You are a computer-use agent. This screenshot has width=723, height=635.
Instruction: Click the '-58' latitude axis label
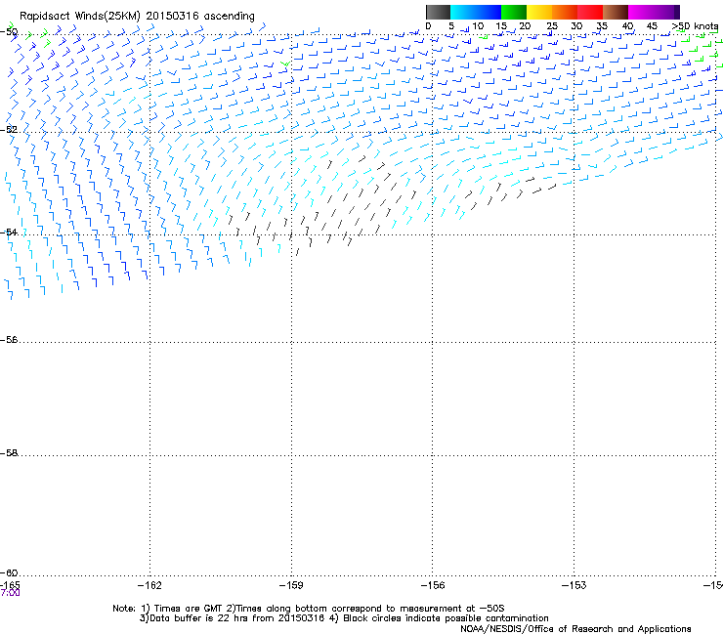(x=9, y=453)
